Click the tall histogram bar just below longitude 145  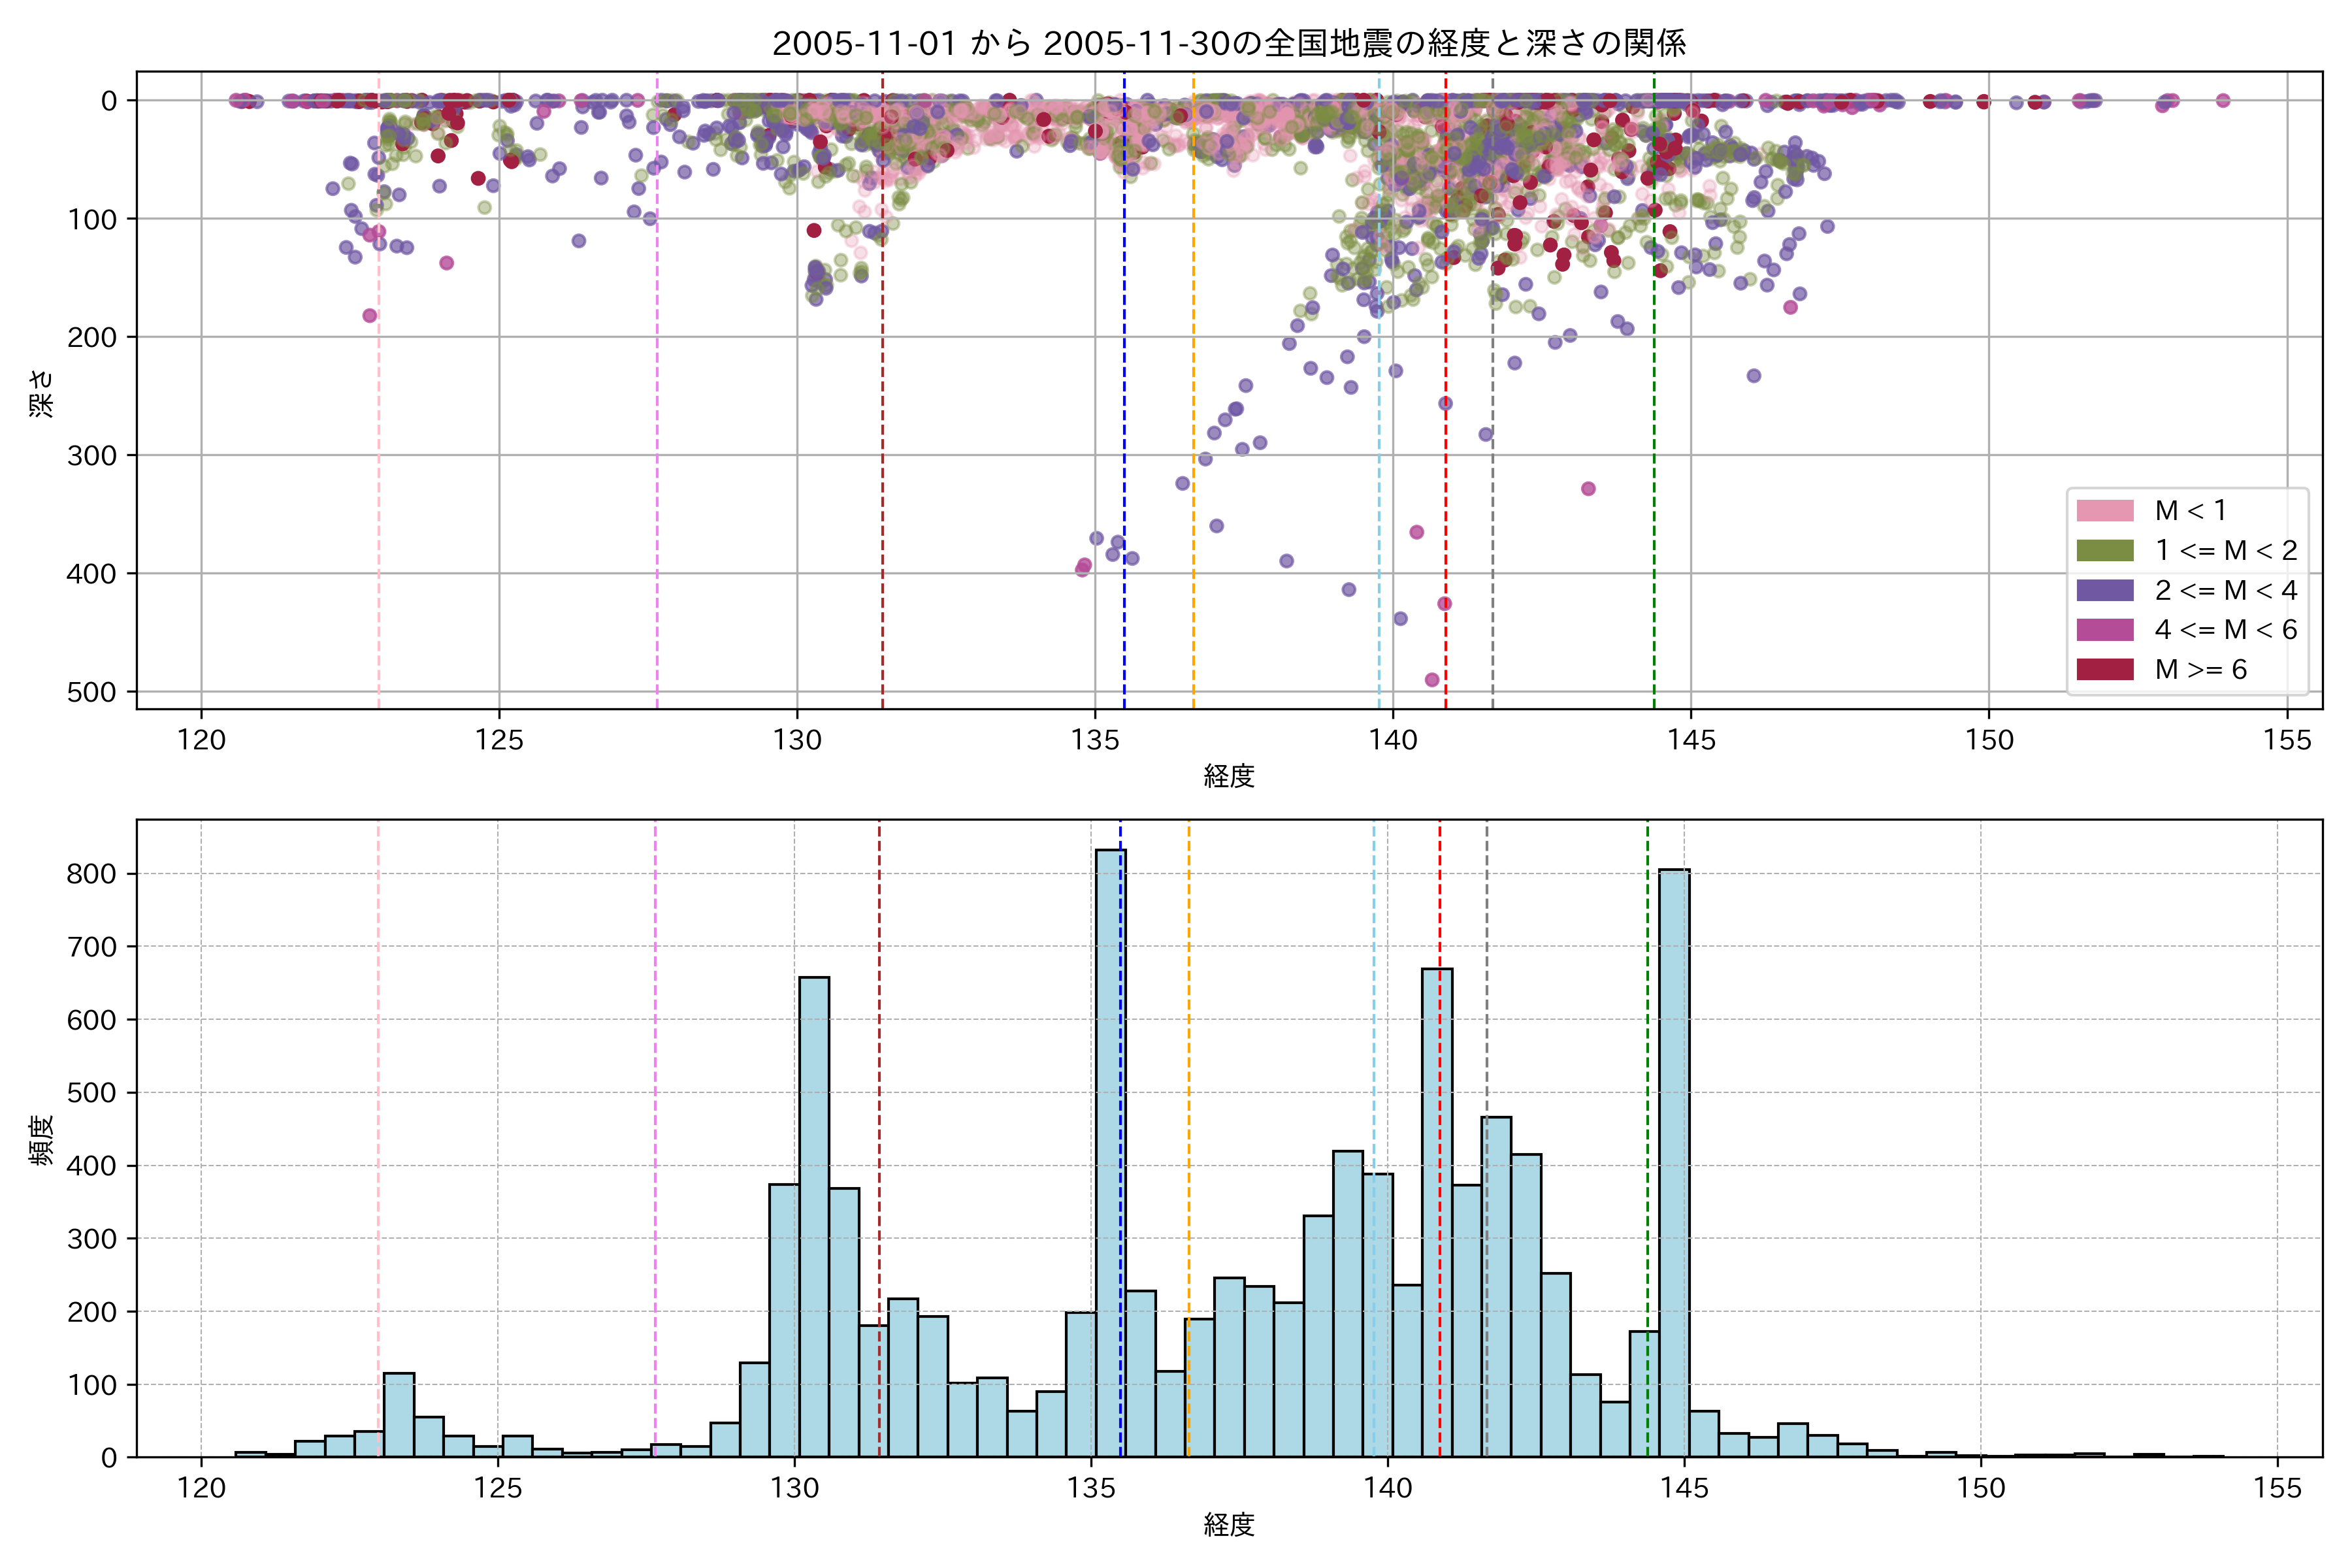pyautogui.click(x=1674, y=1160)
